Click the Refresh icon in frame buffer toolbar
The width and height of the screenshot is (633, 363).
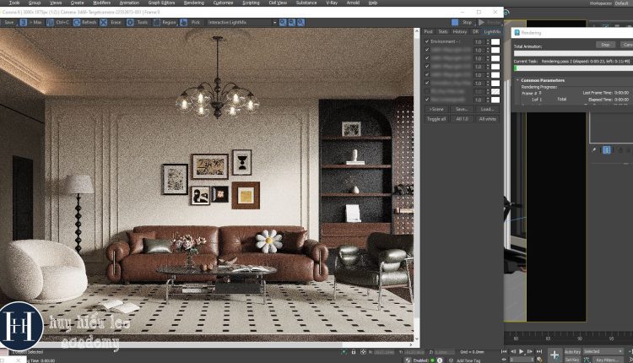[77, 23]
